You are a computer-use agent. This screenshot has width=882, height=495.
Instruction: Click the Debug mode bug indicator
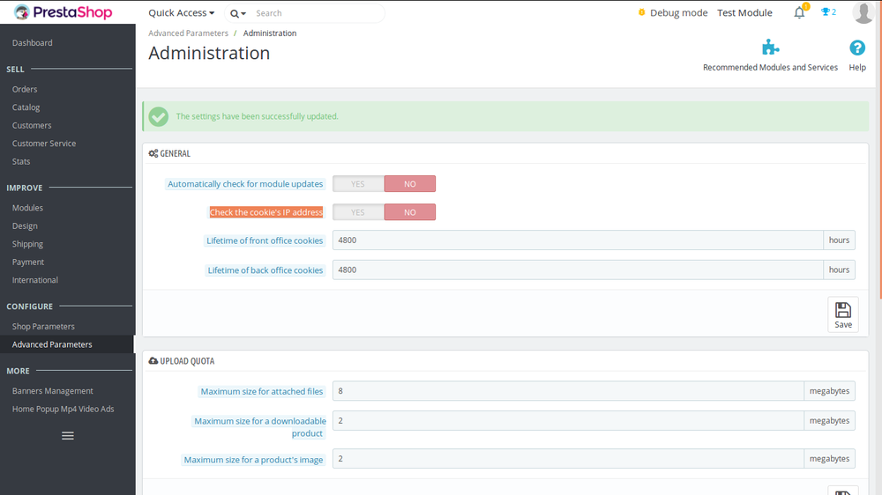[642, 12]
